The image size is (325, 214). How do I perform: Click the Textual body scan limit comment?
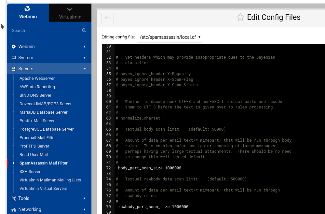tap(171, 129)
